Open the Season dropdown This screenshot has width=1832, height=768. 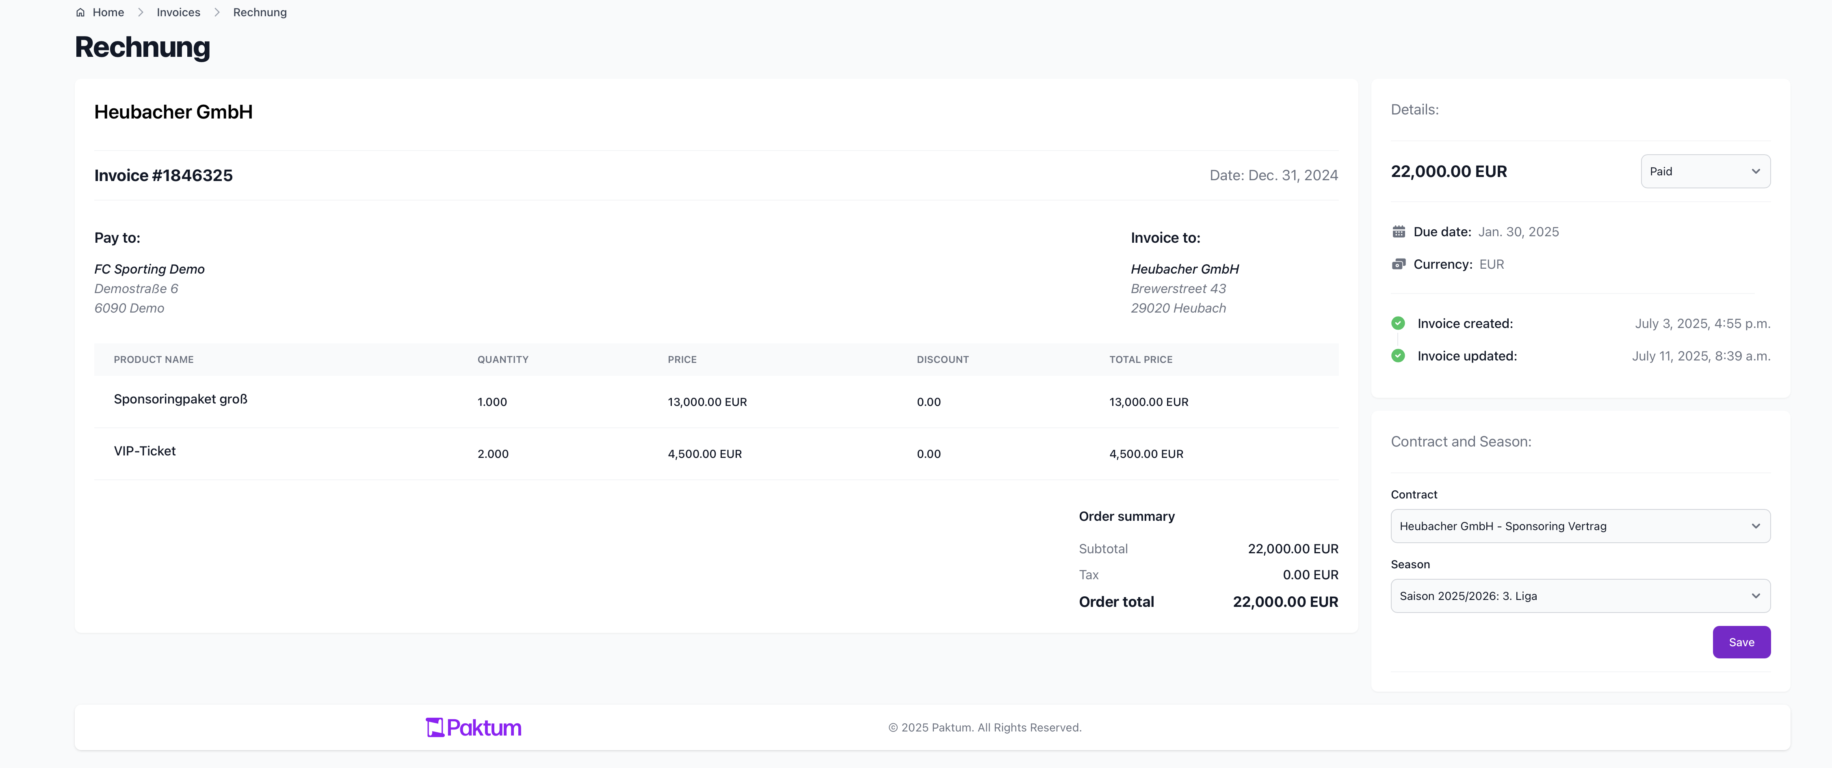coord(1579,596)
